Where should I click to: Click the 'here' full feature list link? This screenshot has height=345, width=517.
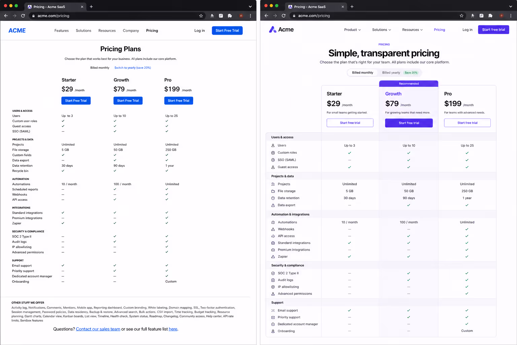click(173, 329)
